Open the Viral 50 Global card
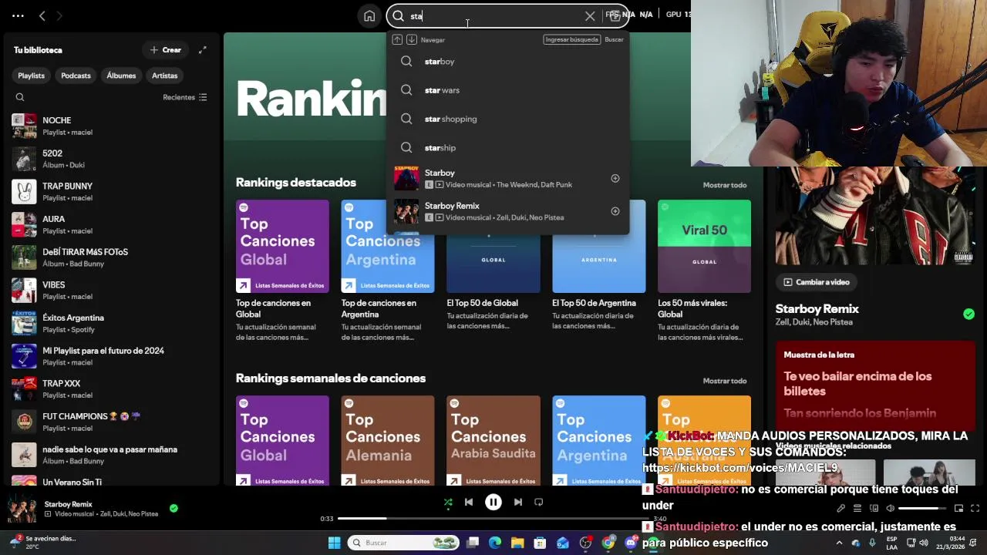 pos(704,270)
